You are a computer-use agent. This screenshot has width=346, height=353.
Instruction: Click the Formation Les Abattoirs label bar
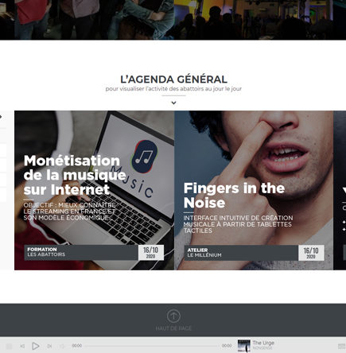(x=81, y=252)
